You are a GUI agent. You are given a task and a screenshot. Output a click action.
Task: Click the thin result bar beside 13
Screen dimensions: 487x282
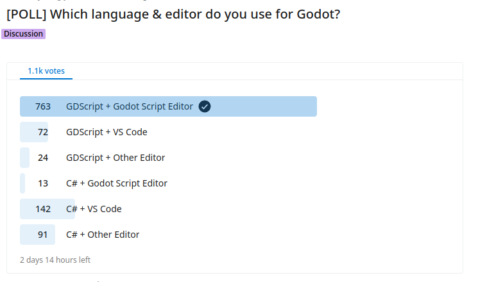tap(22, 183)
